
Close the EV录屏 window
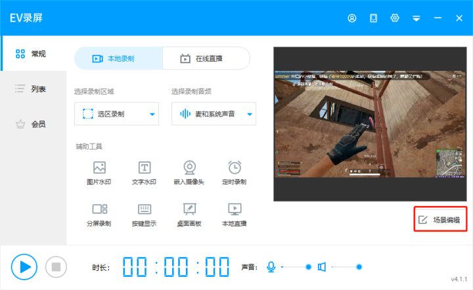[x=459, y=18]
